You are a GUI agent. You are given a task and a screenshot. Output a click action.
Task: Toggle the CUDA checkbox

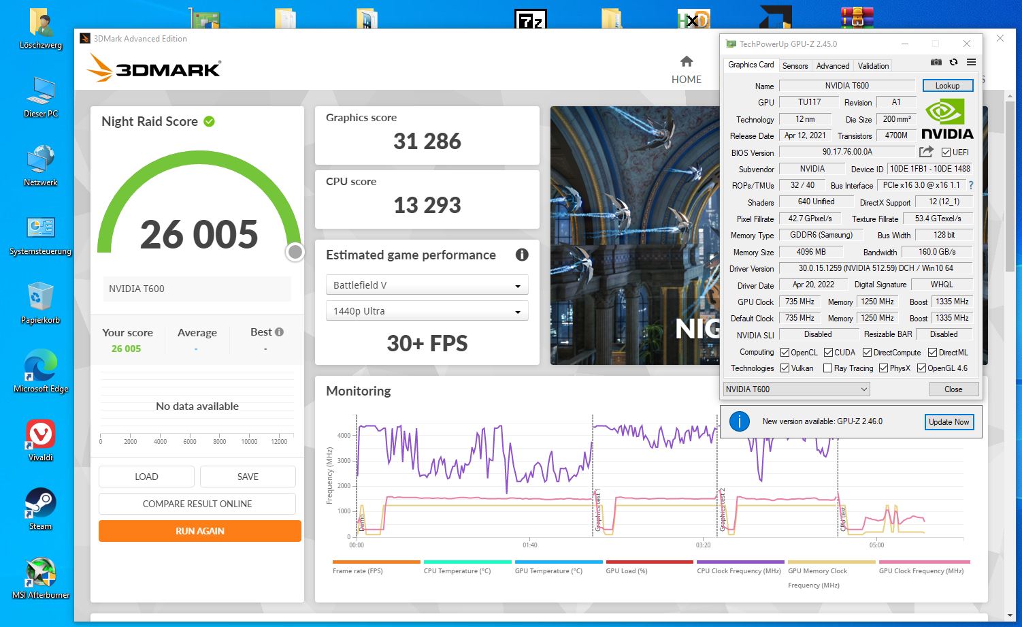coord(828,353)
